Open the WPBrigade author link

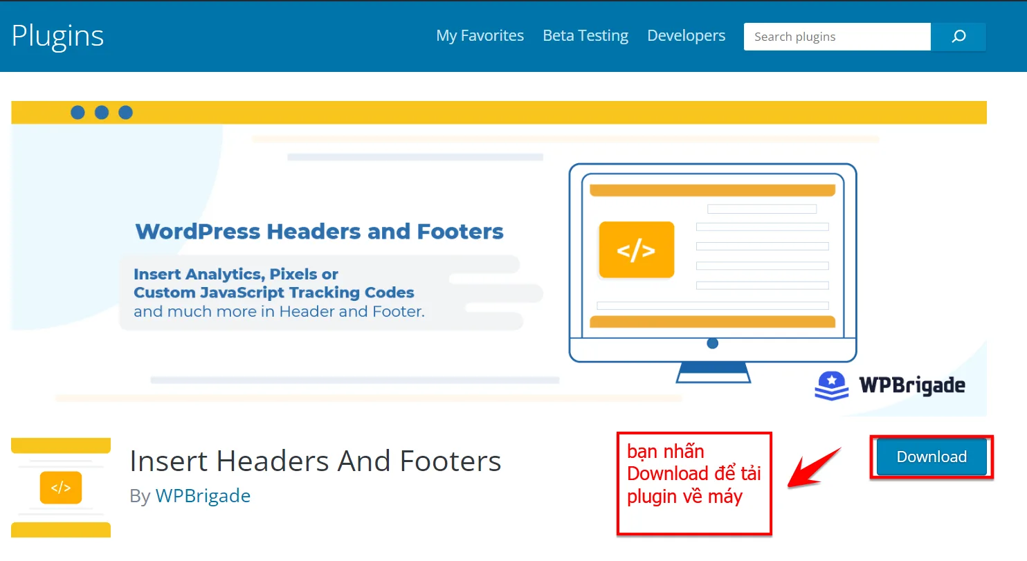point(203,496)
